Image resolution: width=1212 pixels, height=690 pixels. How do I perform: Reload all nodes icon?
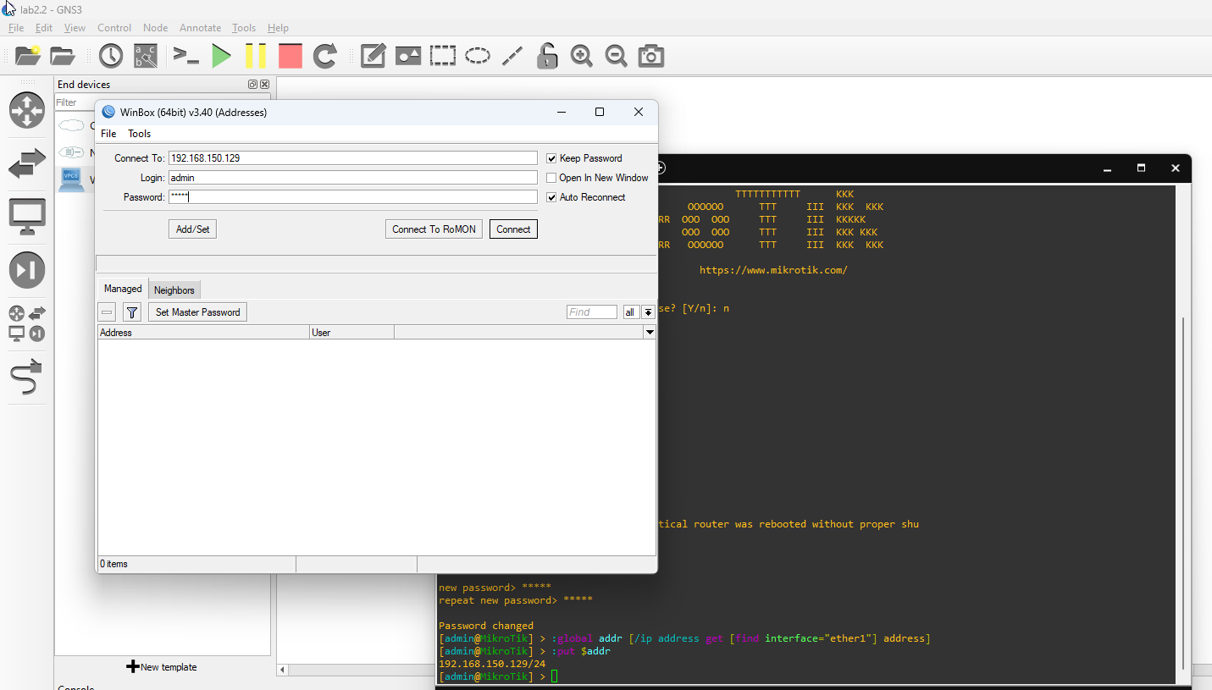click(x=325, y=56)
